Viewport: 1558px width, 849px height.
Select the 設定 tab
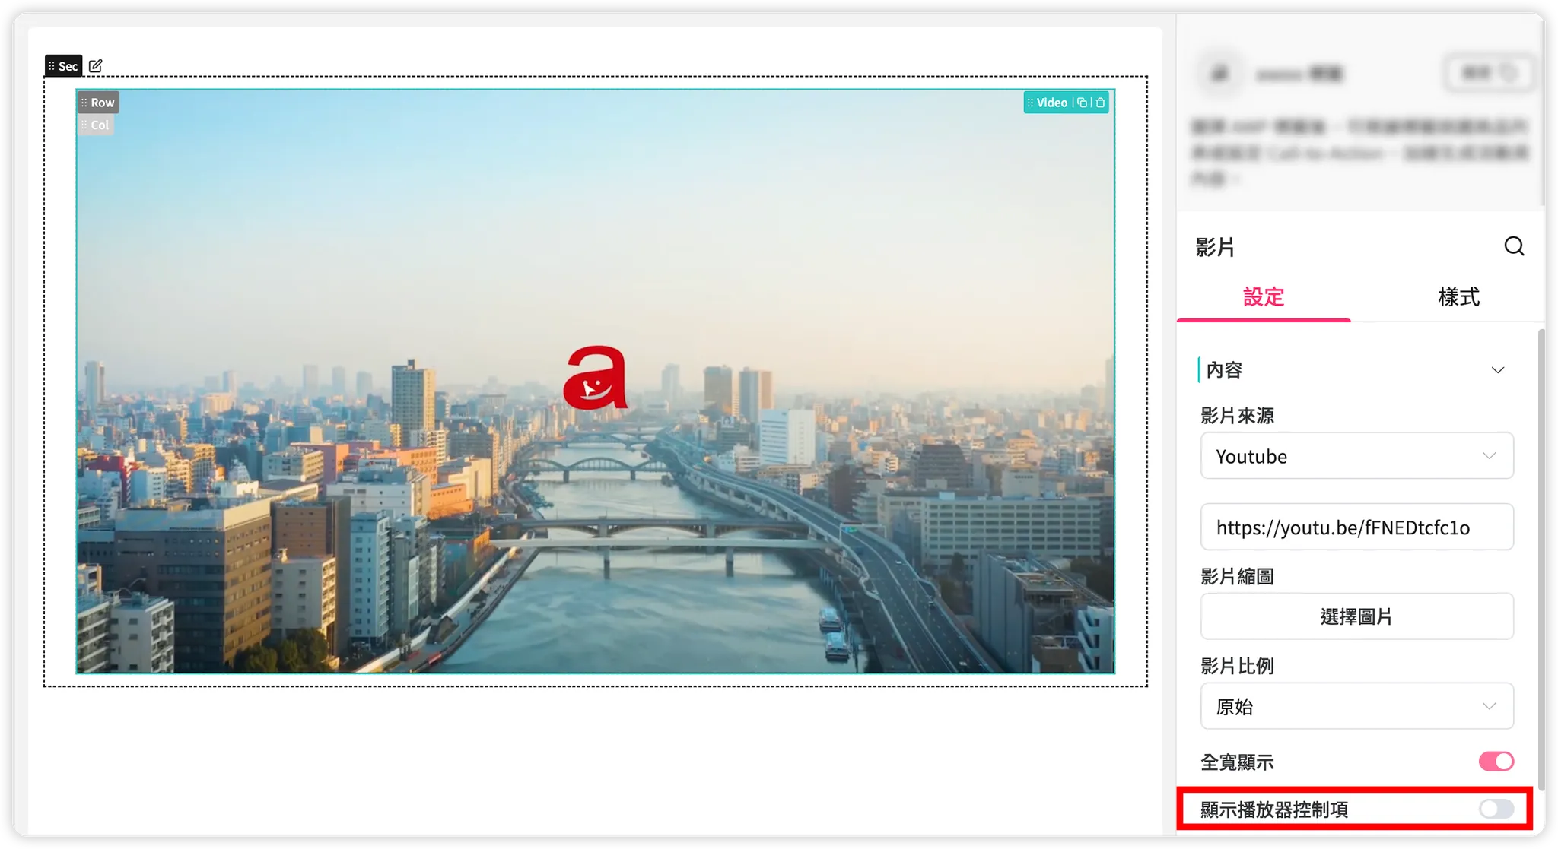point(1263,297)
